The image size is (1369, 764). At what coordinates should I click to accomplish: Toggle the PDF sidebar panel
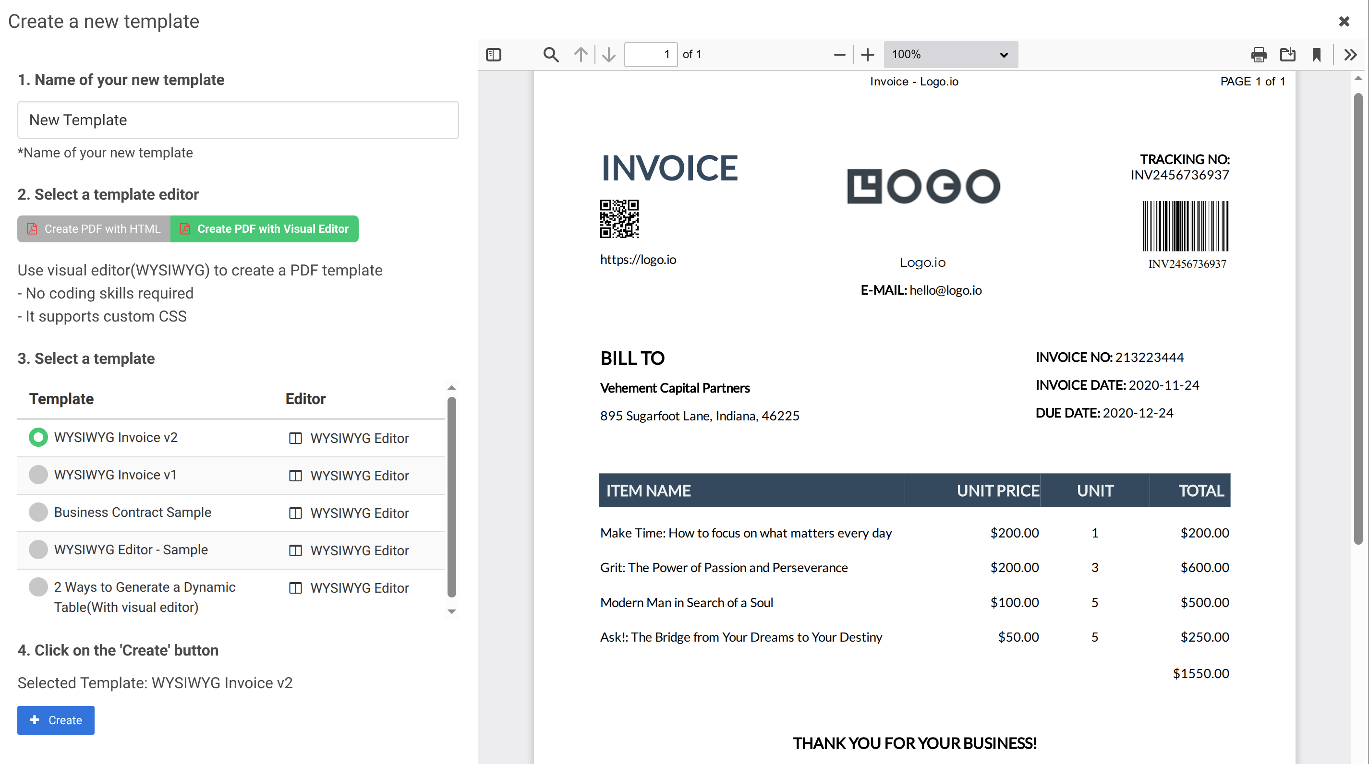(x=493, y=54)
